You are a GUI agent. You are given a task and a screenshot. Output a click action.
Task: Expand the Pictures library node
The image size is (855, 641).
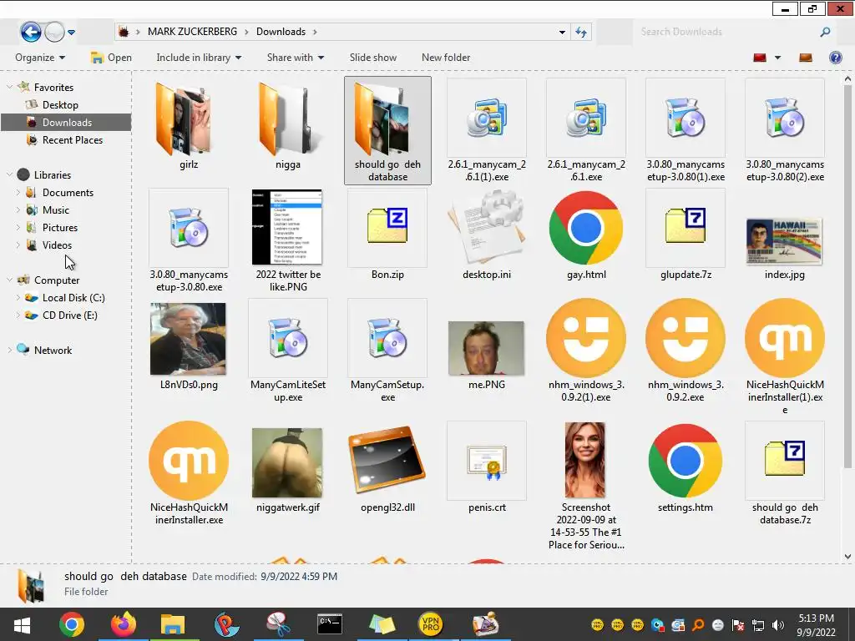coord(18,227)
